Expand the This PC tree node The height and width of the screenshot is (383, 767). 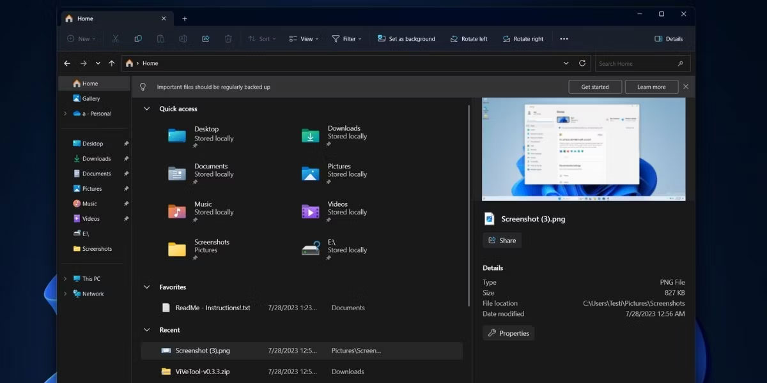[65, 279]
